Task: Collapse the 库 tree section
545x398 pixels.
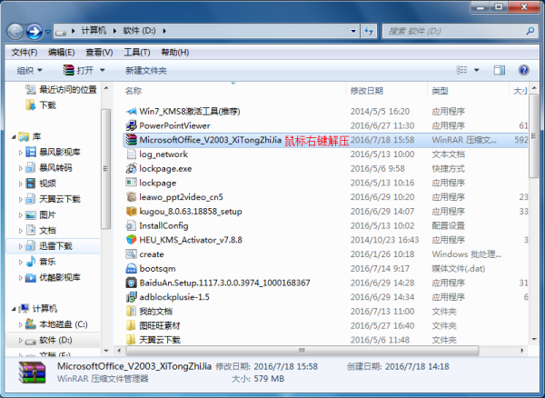Action: coord(14,137)
